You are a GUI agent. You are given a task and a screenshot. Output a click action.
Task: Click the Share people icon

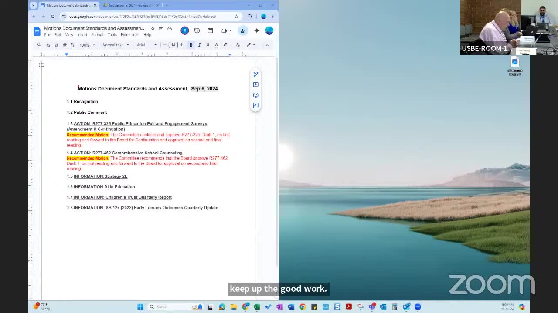tap(243, 30)
